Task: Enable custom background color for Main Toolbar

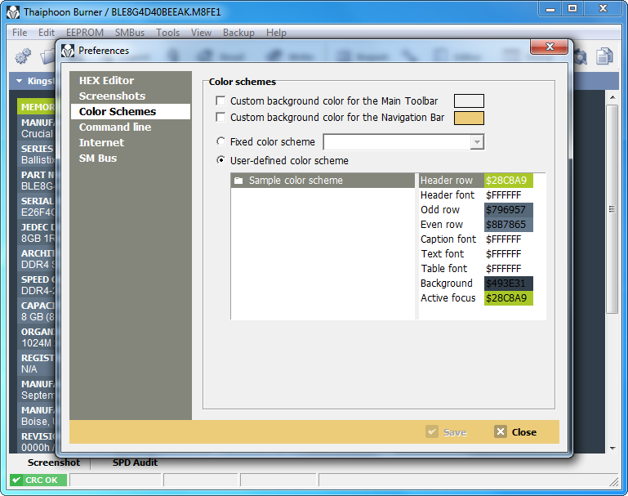Action: (220, 101)
